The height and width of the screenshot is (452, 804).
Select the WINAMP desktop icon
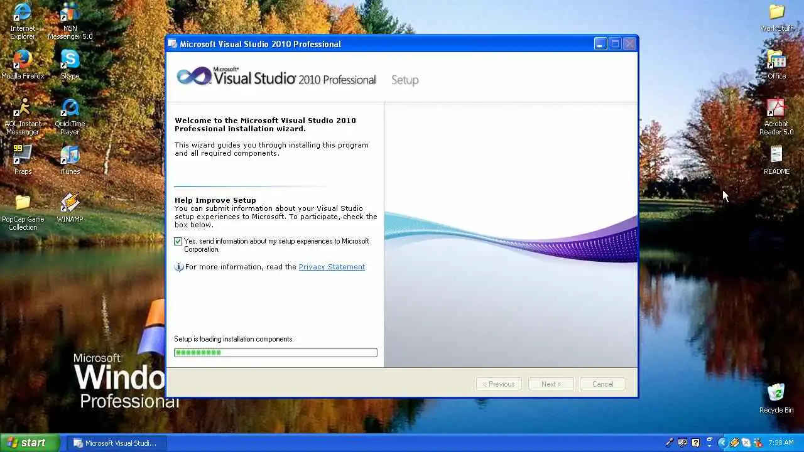tap(70, 208)
